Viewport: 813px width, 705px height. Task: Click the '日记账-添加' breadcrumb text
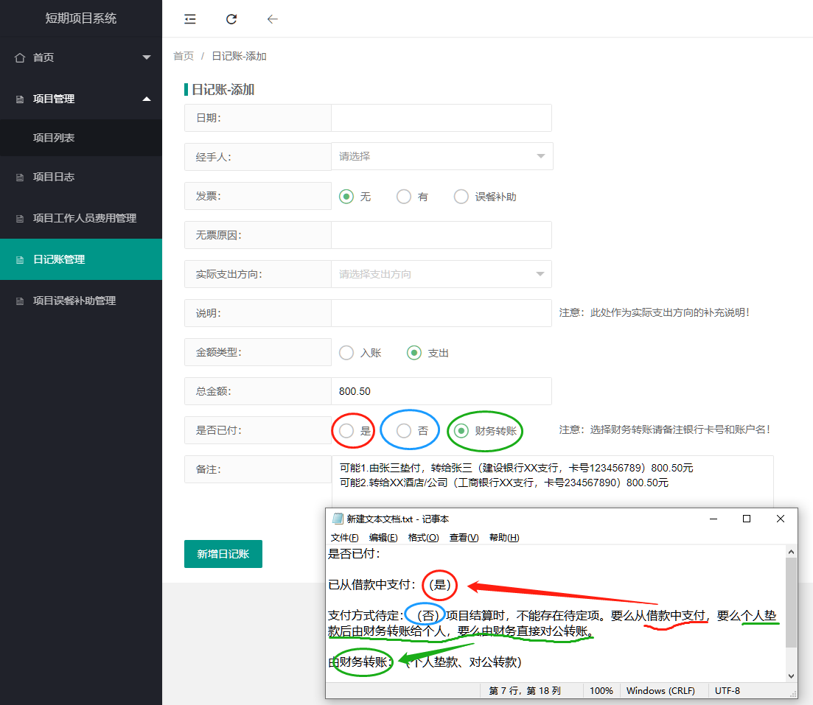click(x=239, y=56)
